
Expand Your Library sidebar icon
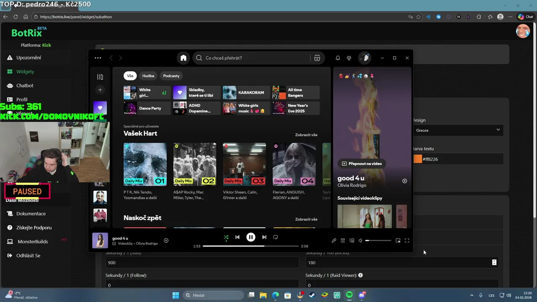point(100,77)
